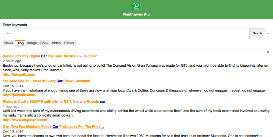Screen dimensions: 273x137
Task: Open 'Own Two Fox Mustang Police Car' link
Action: pyautogui.click(x=54, y=126)
